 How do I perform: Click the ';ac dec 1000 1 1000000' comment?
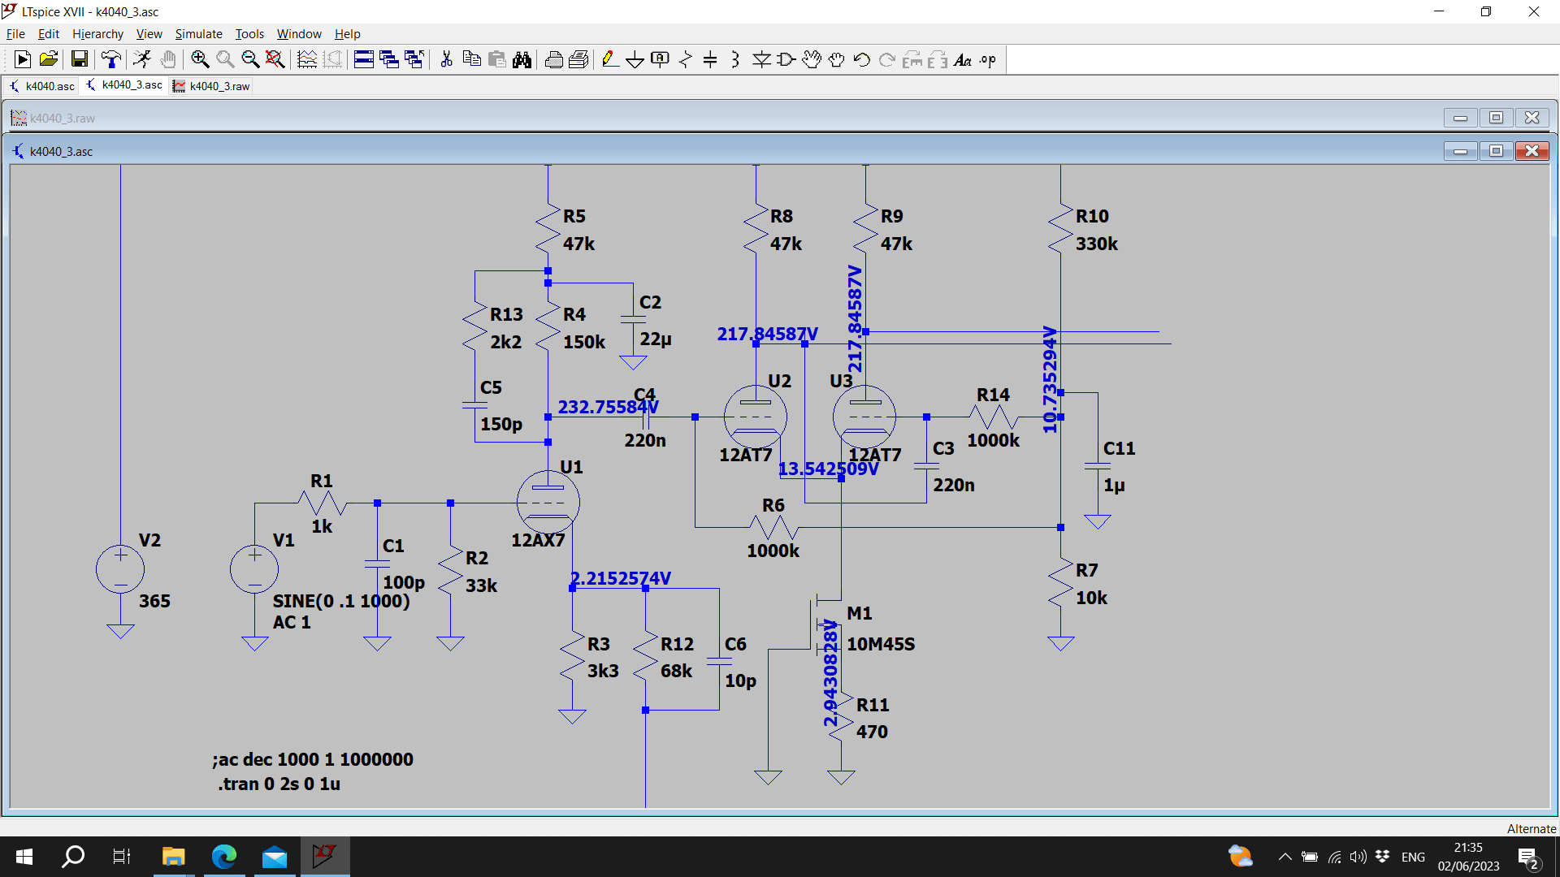(313, 759)
